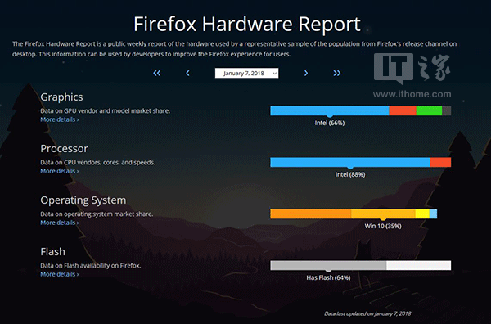Click the Intel (66%) label

(x=330, y=123)
